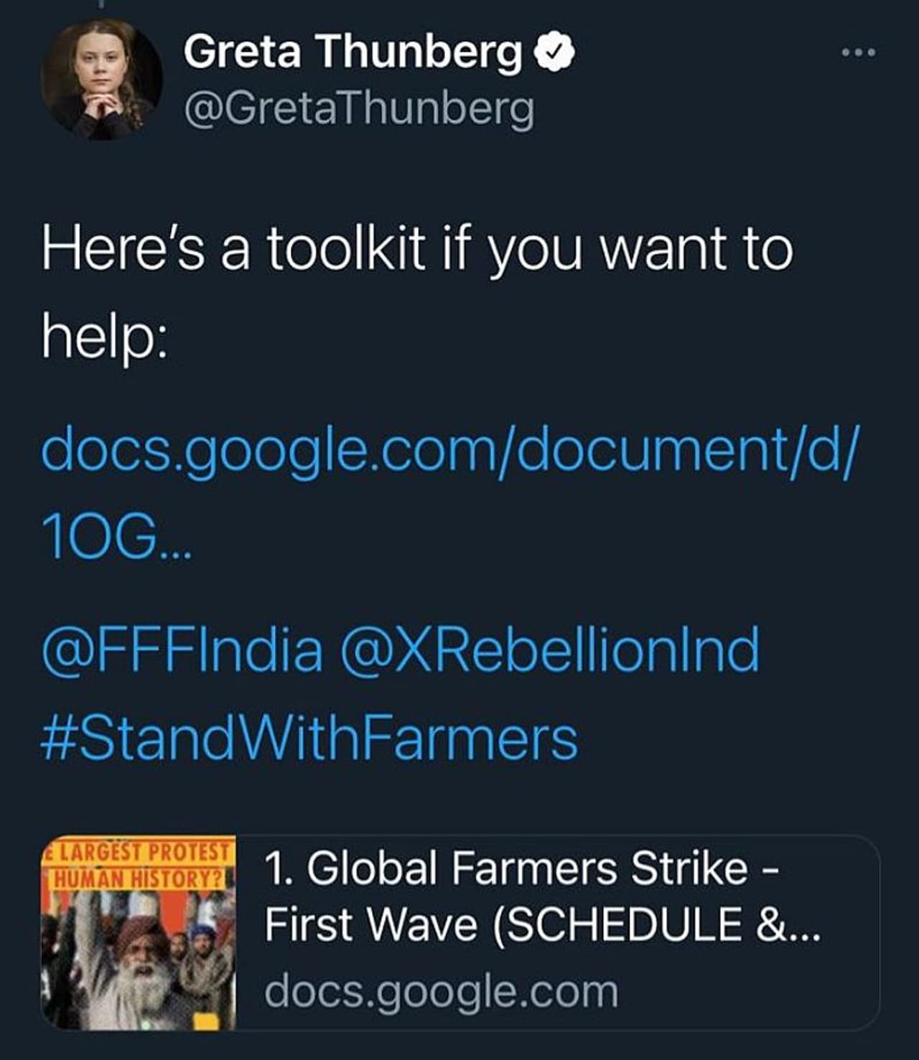Viewport: 919px width, 1060px height.
Task: Click the verified badge beside the name
Action: pyautogui.click(x=554, y=51)
